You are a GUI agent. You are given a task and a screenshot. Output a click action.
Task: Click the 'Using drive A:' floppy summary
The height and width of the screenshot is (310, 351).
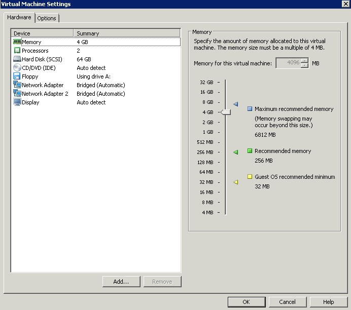pos(93,76)
